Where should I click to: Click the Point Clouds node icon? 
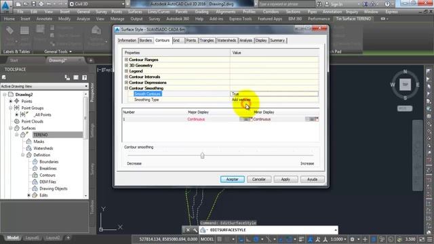click(16, 121)
